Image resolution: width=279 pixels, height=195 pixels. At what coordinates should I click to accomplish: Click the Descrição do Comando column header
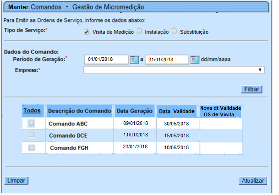79,111
